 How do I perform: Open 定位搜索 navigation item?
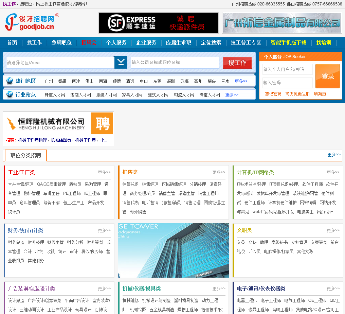(211, 42)
